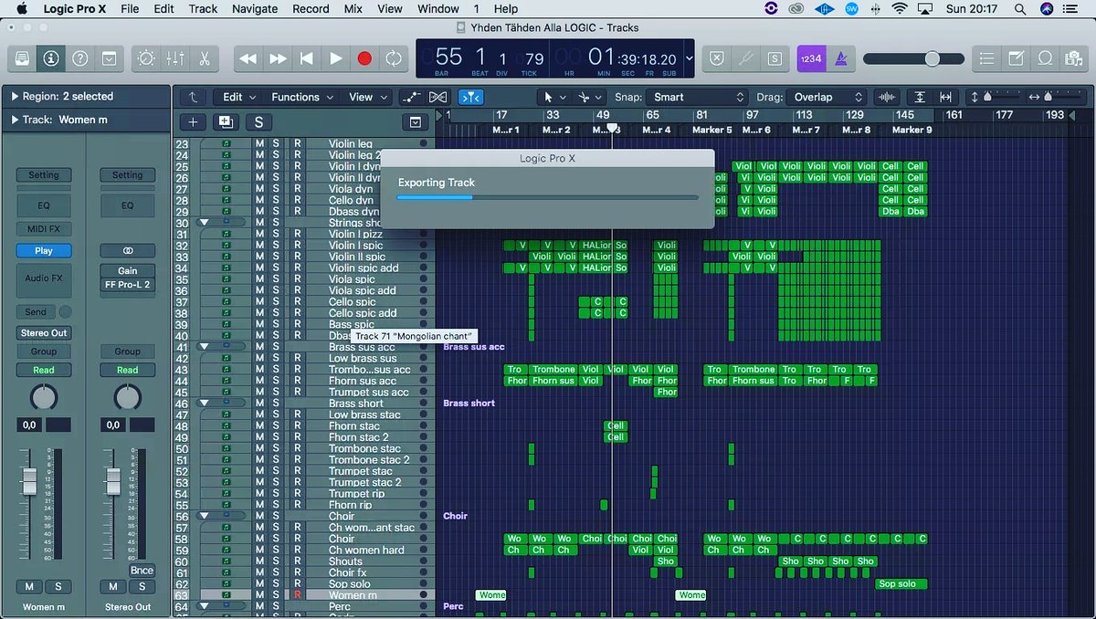
Task: Open the Mixer
Action: pyautogui.click(x=175, y=58)
